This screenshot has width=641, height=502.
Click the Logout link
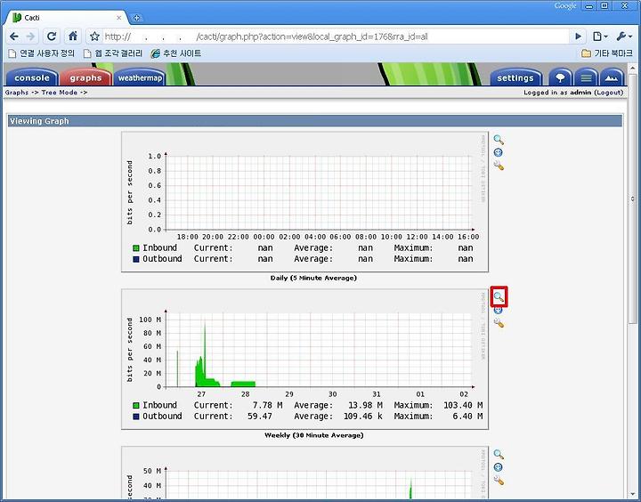(x=608, y=93)
